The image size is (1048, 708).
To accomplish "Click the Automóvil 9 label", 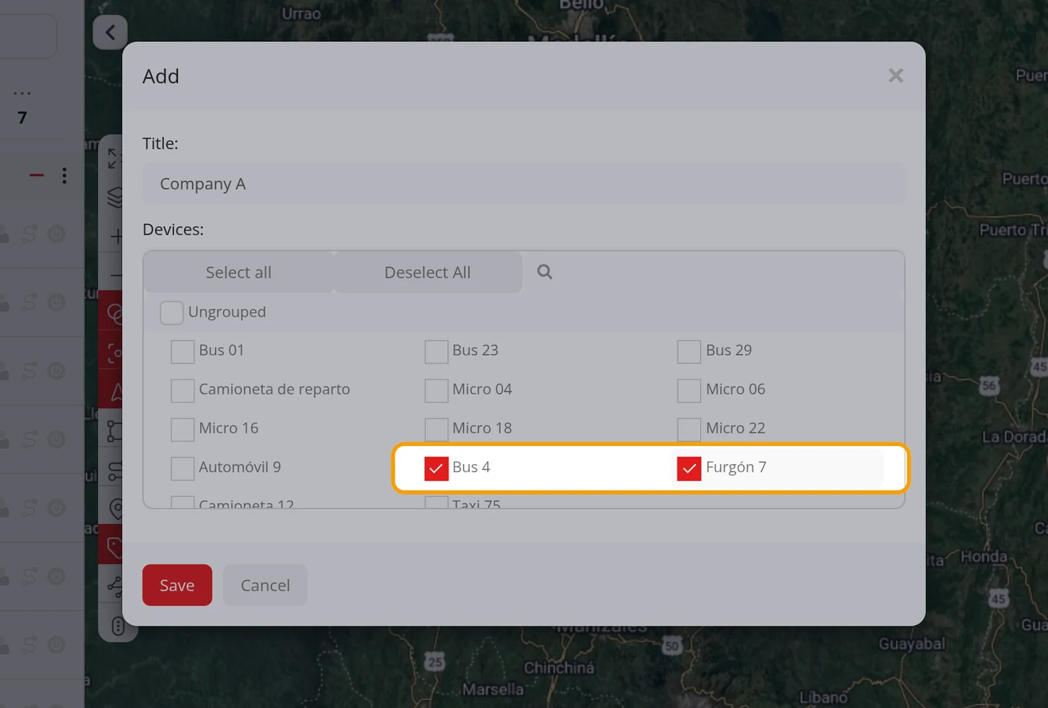I will pyautogui.click(x=240, y=467).
